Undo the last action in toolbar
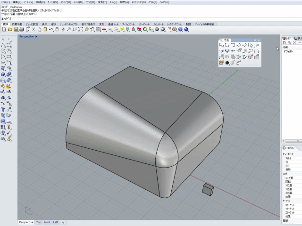 51,29
